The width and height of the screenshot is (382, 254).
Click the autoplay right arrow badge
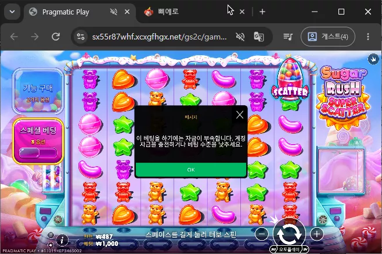(305, 249)
